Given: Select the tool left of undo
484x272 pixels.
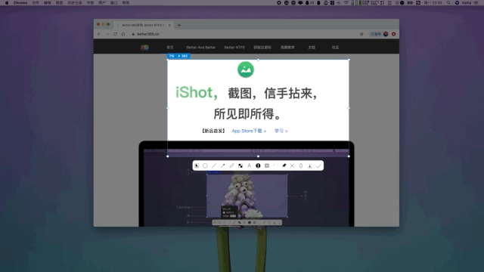Looking at the screenshot, I should (267, 165).
